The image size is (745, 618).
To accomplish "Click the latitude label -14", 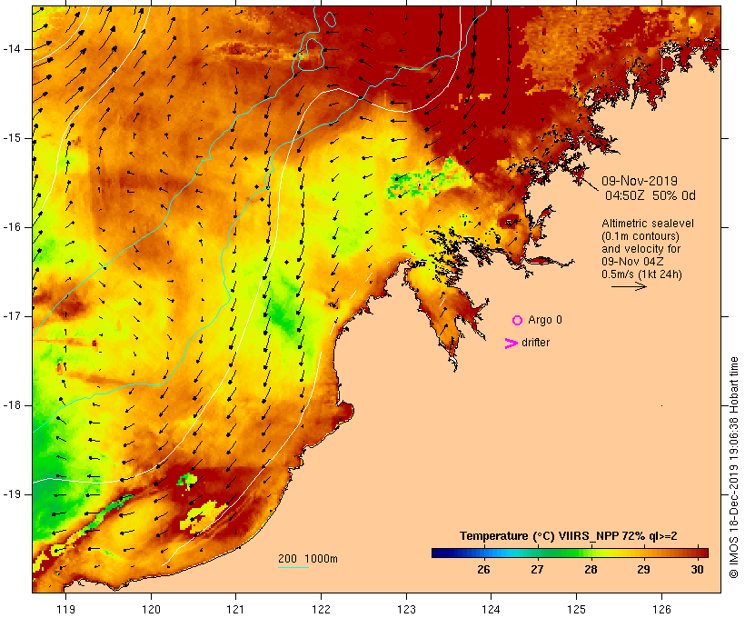I will [x=12, y=49].
